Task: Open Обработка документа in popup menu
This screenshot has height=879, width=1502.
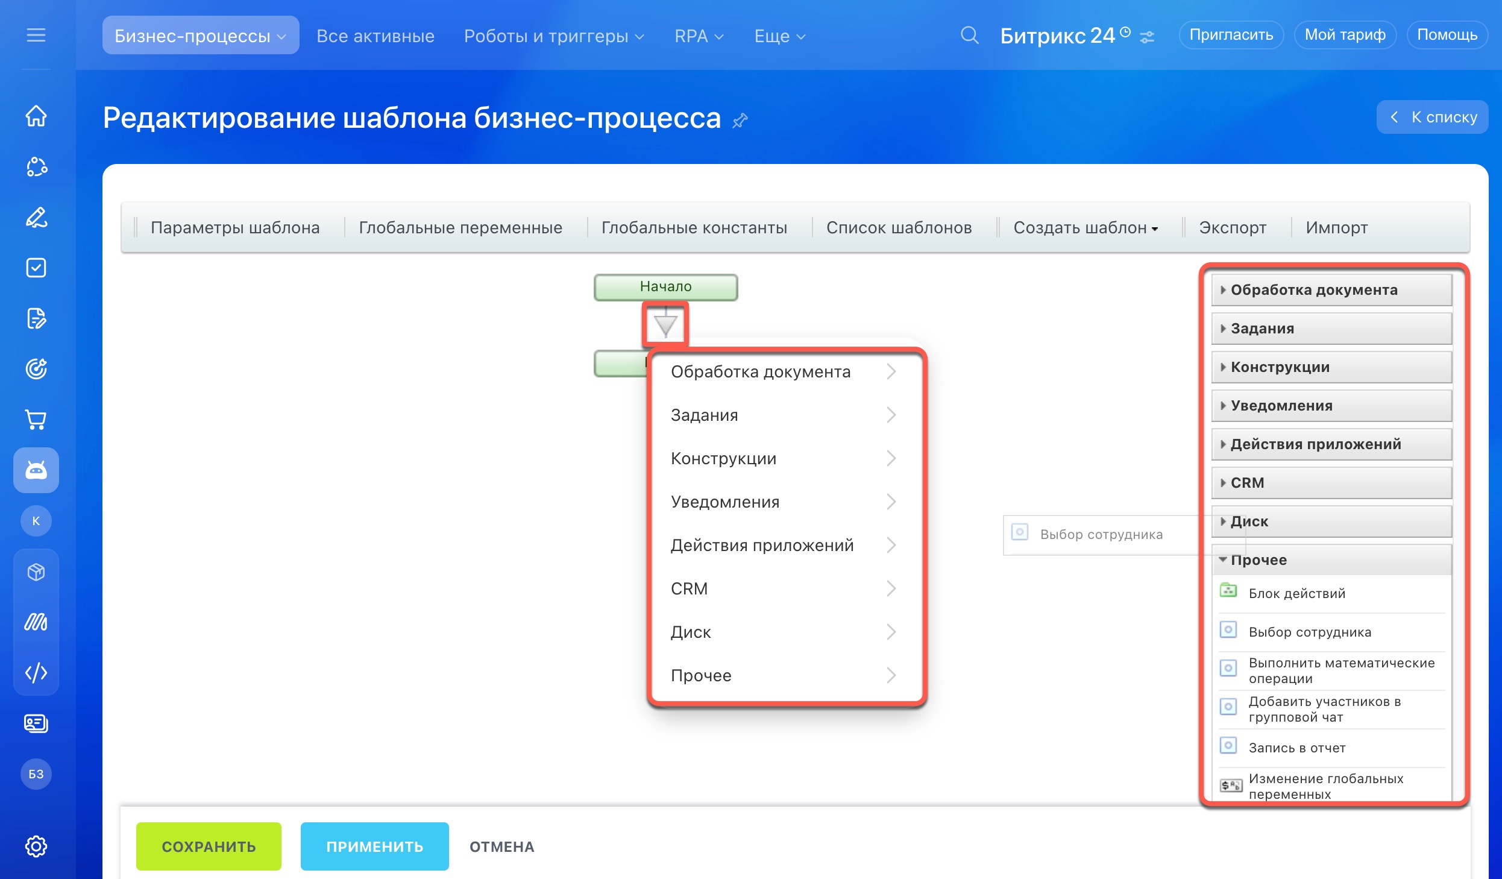Action: (785, 372)
